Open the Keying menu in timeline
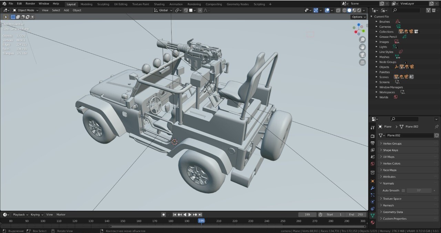This screenshot has height=233, width=441. (x=37, y=214)
